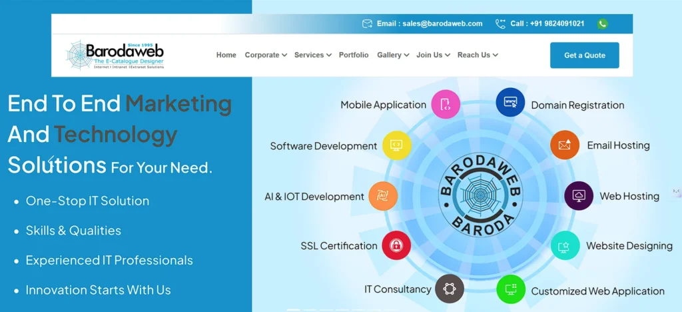682x312 pixels.
Task: Click the +91 9824091021 phone number
Action: (557, 24)
